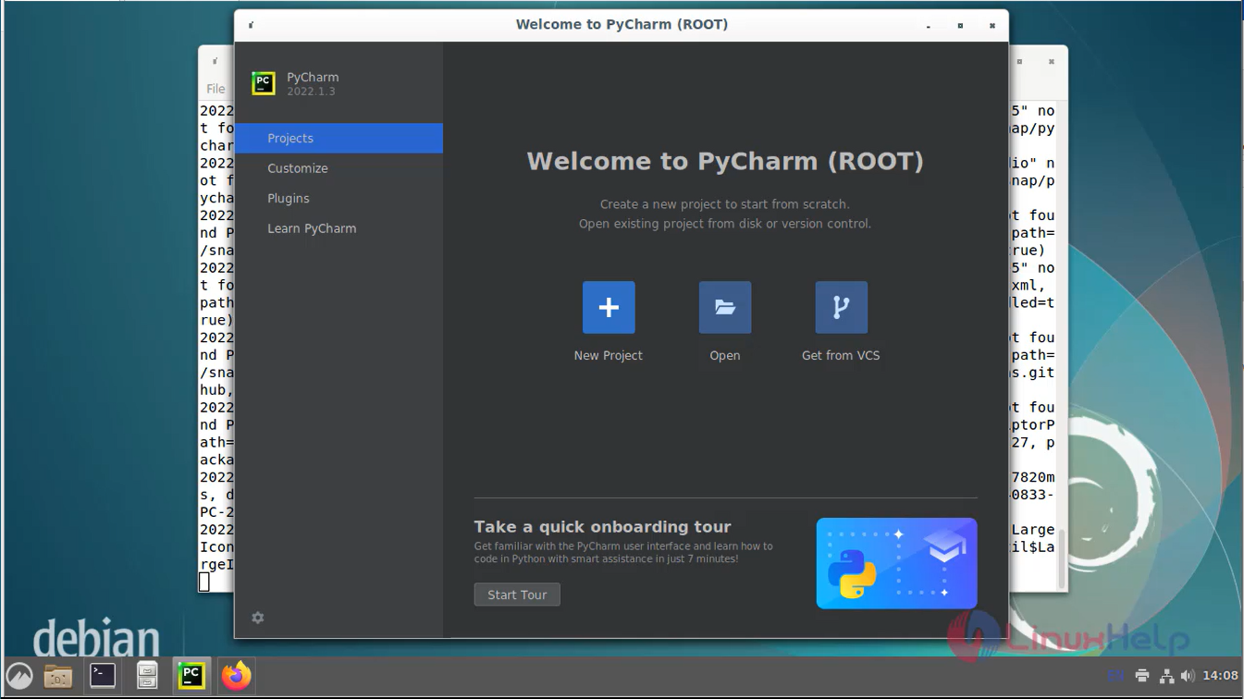Click the file cabinet icon in the taskbar

[147, 676]
